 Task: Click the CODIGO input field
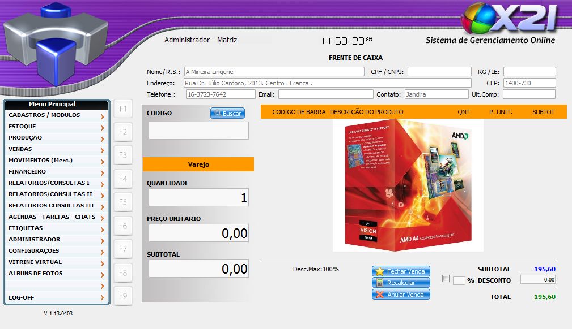pyautogui.click(x=198, y=131)
